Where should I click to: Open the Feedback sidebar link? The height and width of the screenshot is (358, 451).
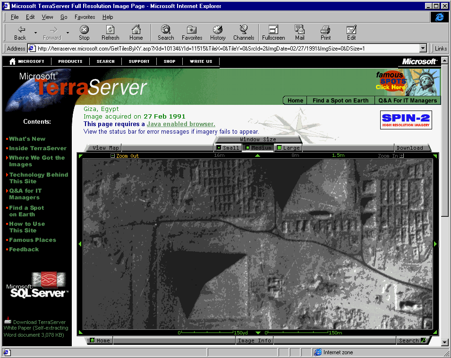(x=24, y=249)
